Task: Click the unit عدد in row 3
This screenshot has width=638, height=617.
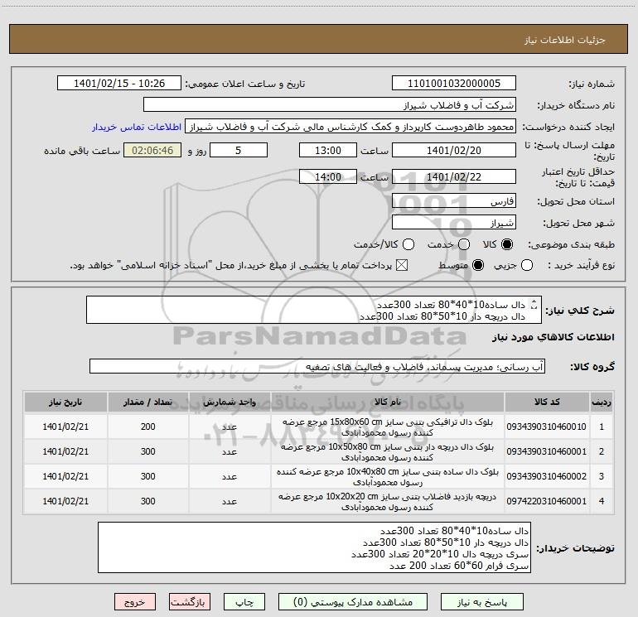Action: coord(230,476)
